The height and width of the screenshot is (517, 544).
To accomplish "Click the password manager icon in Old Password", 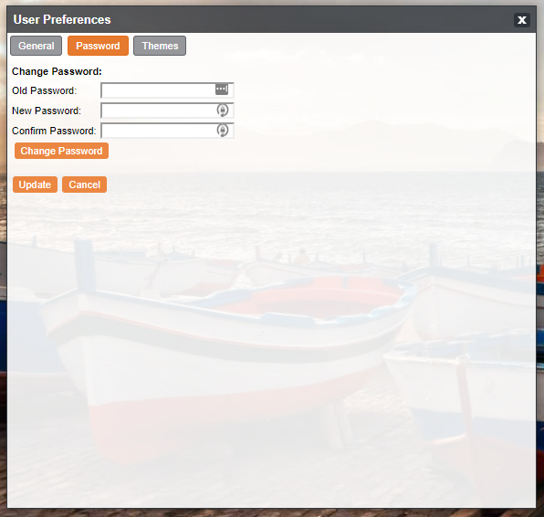I will pyautogui.click(x=222, y=90).
